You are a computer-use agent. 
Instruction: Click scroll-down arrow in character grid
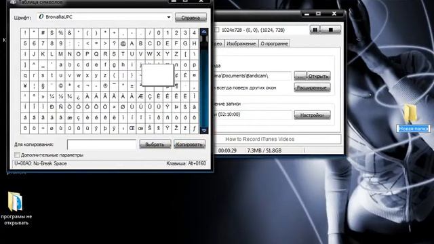(x=204, y=130)
